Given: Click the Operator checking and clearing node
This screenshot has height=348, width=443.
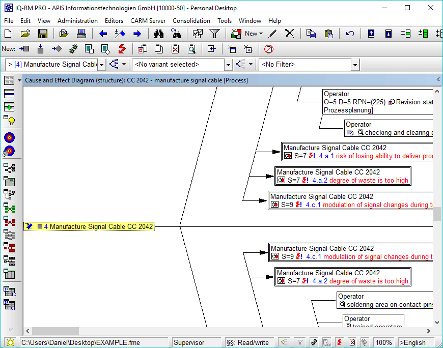Looking at the screenshot, I should tap(389, 128).
